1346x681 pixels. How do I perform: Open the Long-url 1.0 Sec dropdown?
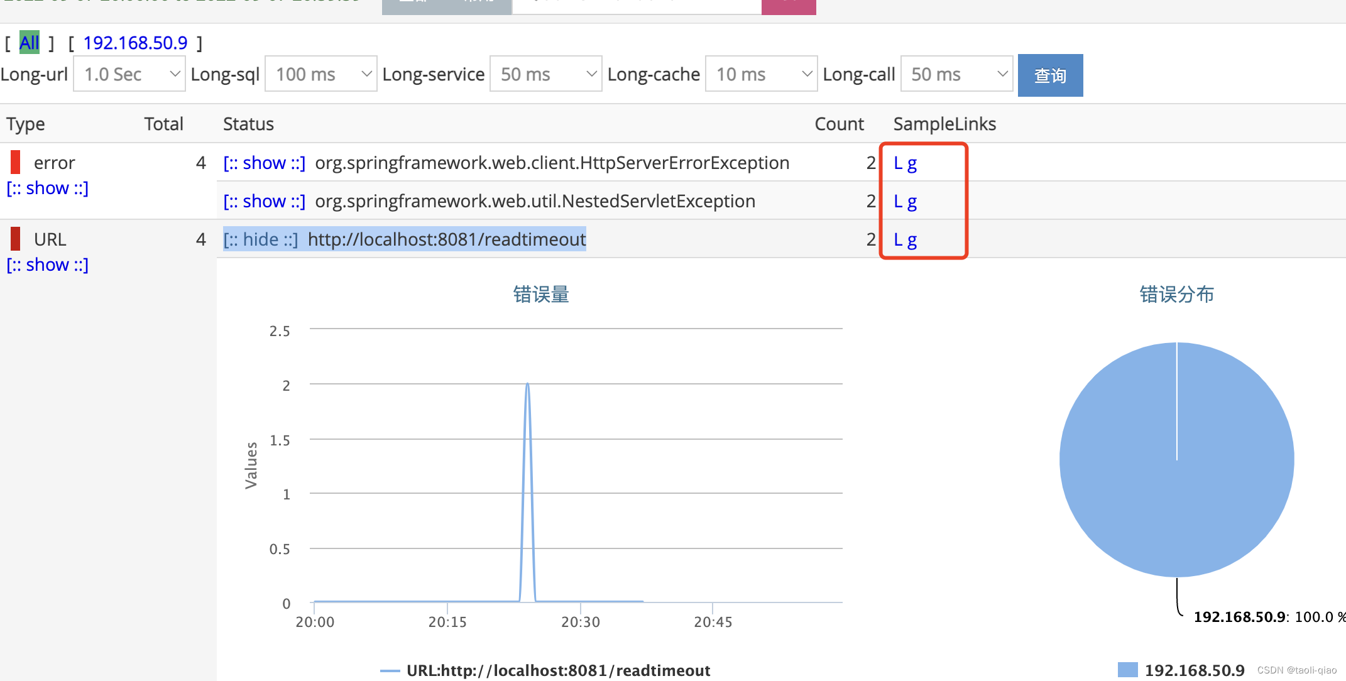pyautogui.click(x=129, y=74)
